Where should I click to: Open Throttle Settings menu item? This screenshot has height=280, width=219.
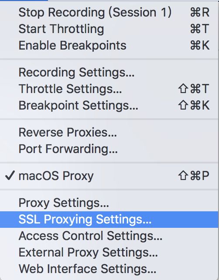click(x=109, y=89)
